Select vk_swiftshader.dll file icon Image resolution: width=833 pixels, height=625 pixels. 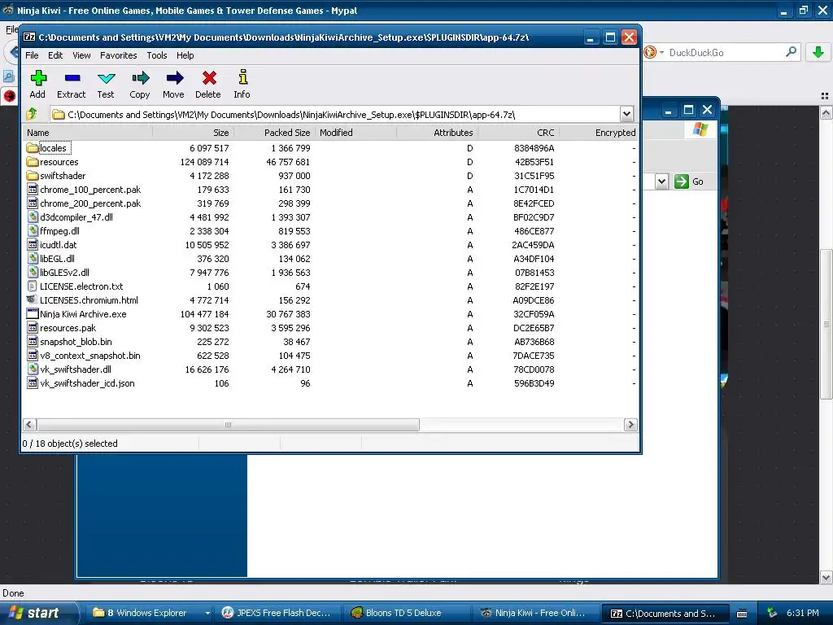click(33, 369)
